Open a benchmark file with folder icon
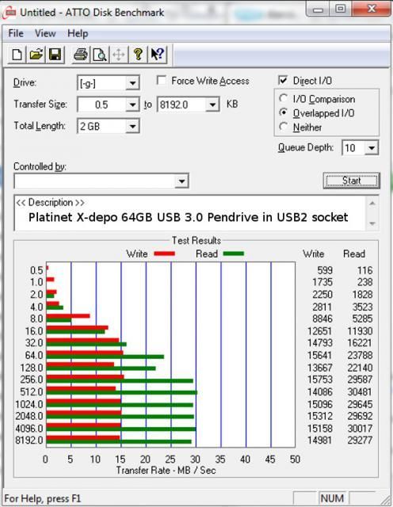Image resolution: width=393 pixels, height=507 pixels. point(36,55)
